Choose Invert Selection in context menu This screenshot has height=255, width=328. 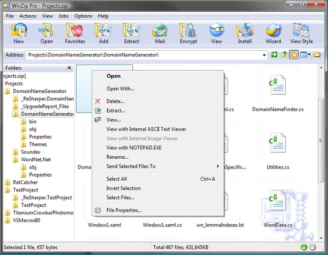(x=158, y=188)
